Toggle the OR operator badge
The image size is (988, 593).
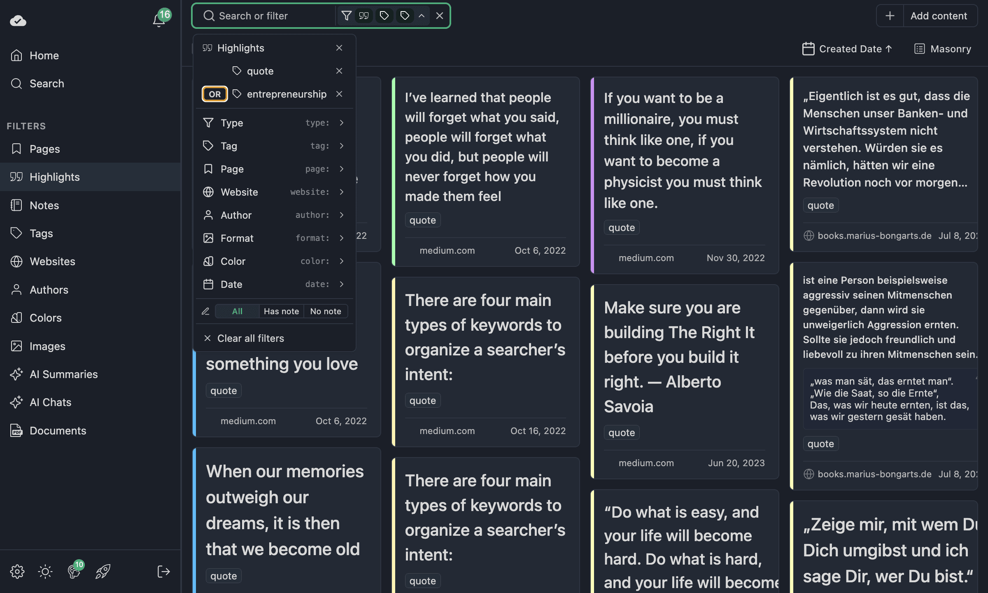click(x=214, y=94)
